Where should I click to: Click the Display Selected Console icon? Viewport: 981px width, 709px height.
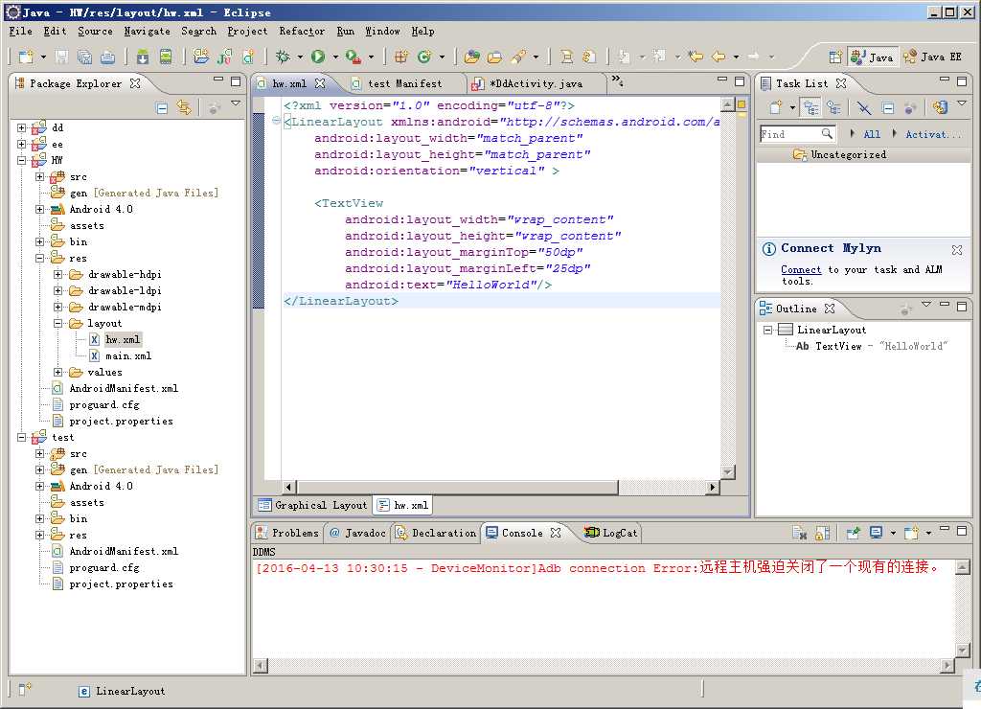[876, 533]
